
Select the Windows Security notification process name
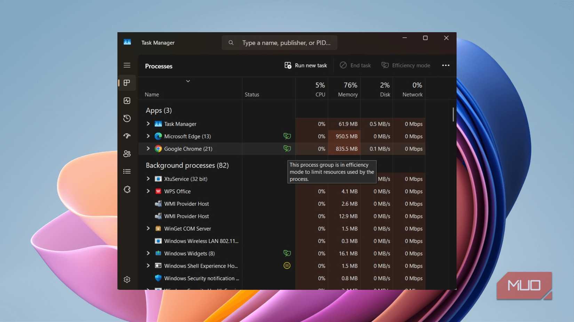coord(202,278)
